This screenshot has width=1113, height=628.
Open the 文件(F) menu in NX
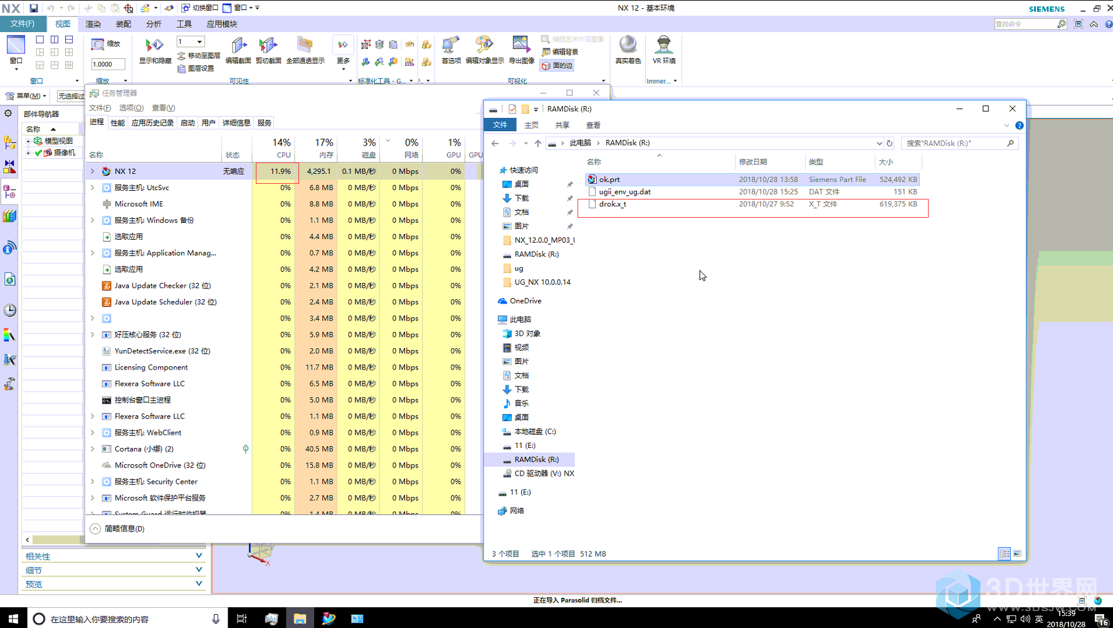23,24
